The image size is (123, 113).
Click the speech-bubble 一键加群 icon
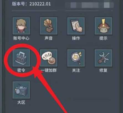pyautogui.click(x=48, y=58)
